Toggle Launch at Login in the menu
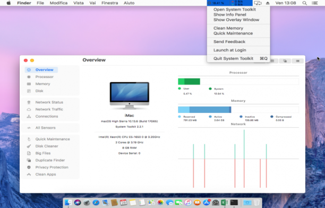 (x=229, y=50)
